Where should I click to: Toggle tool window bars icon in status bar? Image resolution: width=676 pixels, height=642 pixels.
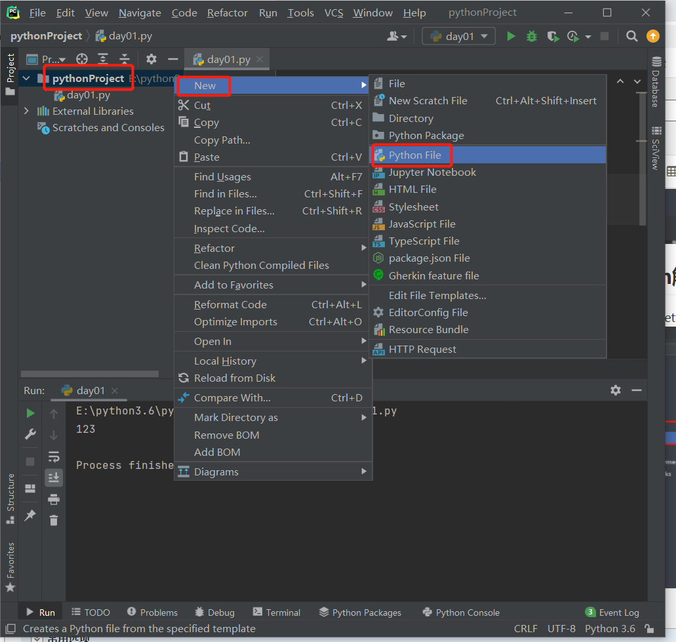click(10, 629)
